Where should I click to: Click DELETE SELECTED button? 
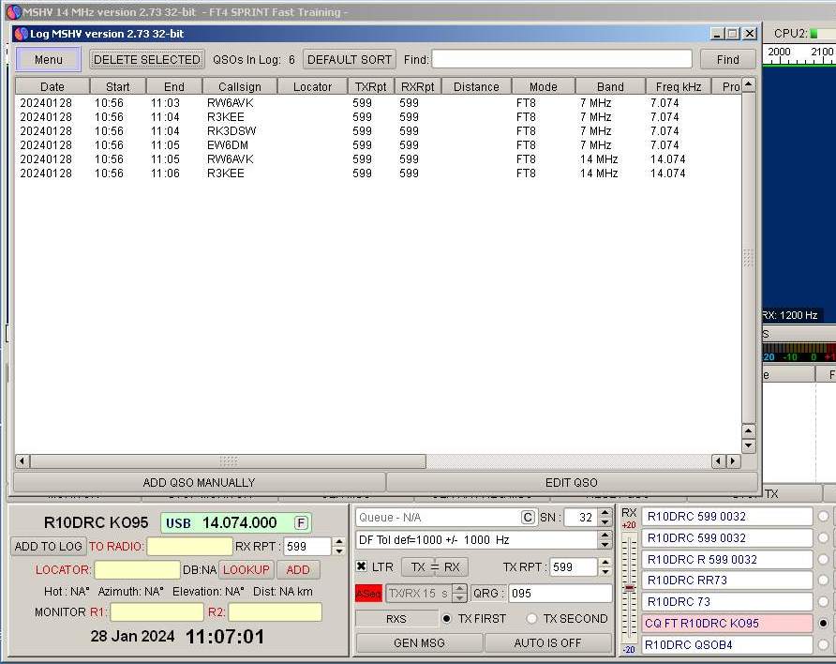pyautogui.click(x=147, y=59)
